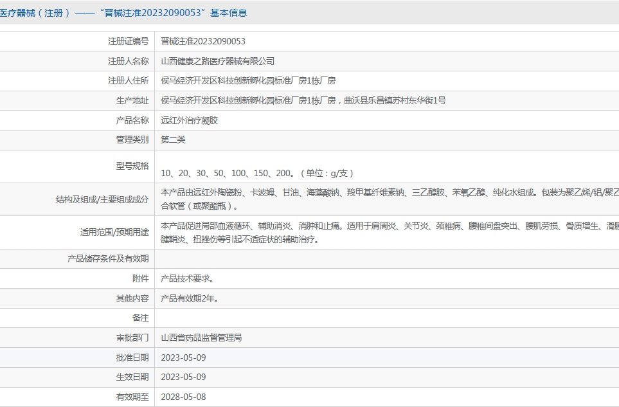Select the 有效期至 label
This screenshot has height=407, width=619.
[x=132, y=397]
